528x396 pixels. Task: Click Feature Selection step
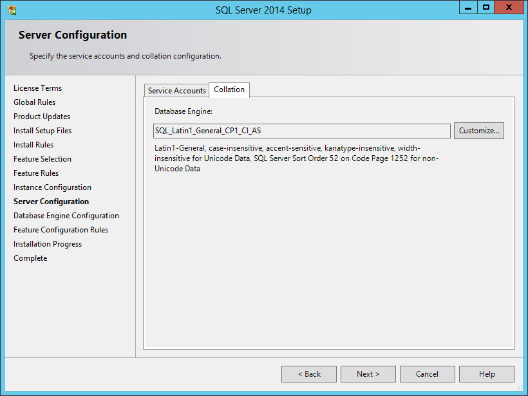click(42, 159)
